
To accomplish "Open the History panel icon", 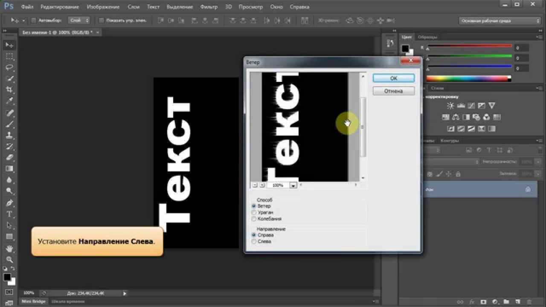I will (389, 43).
